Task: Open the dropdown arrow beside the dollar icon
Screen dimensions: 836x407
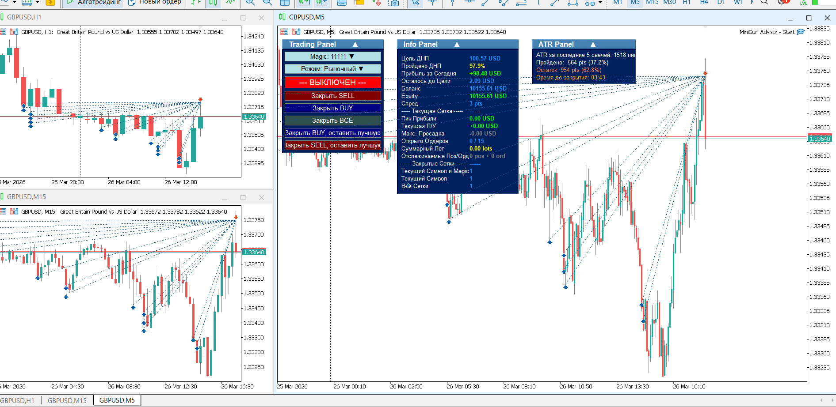Action: point(37,2)
